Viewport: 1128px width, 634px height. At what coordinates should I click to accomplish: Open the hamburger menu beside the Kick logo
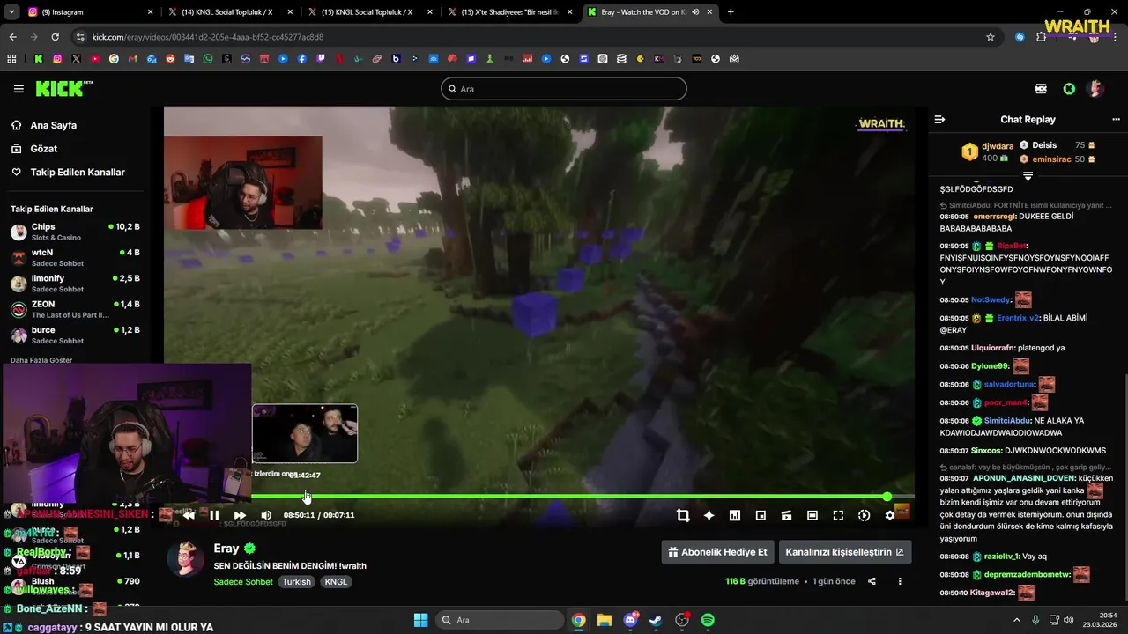click(19, 89)
